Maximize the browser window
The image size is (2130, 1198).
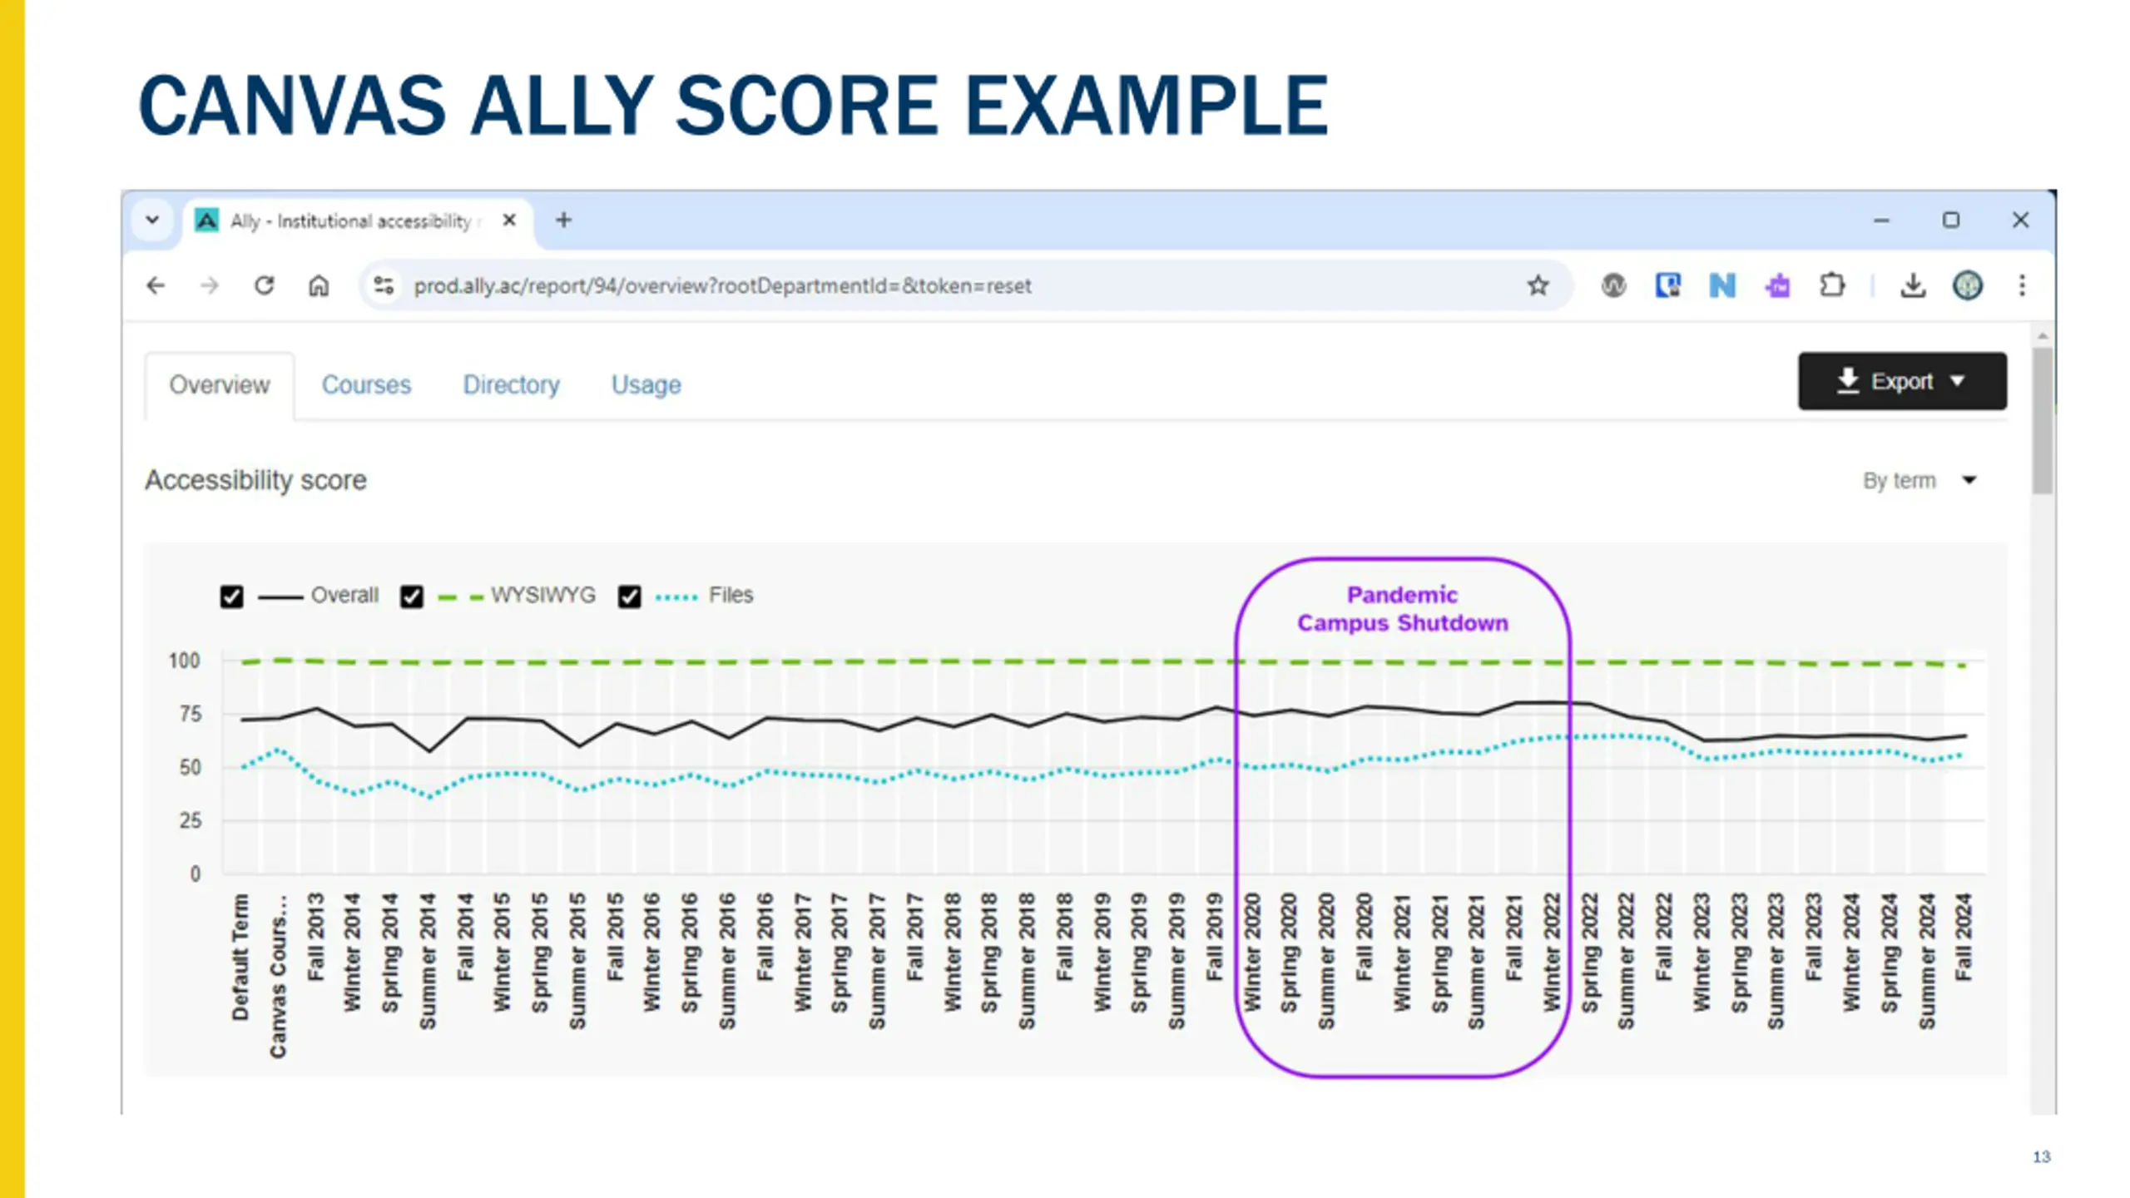(x=1951, y=220)
